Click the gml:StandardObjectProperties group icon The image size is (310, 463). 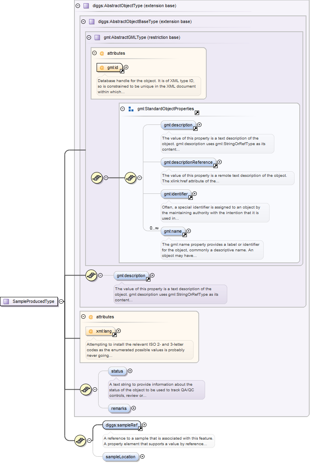tap(131, 109)
